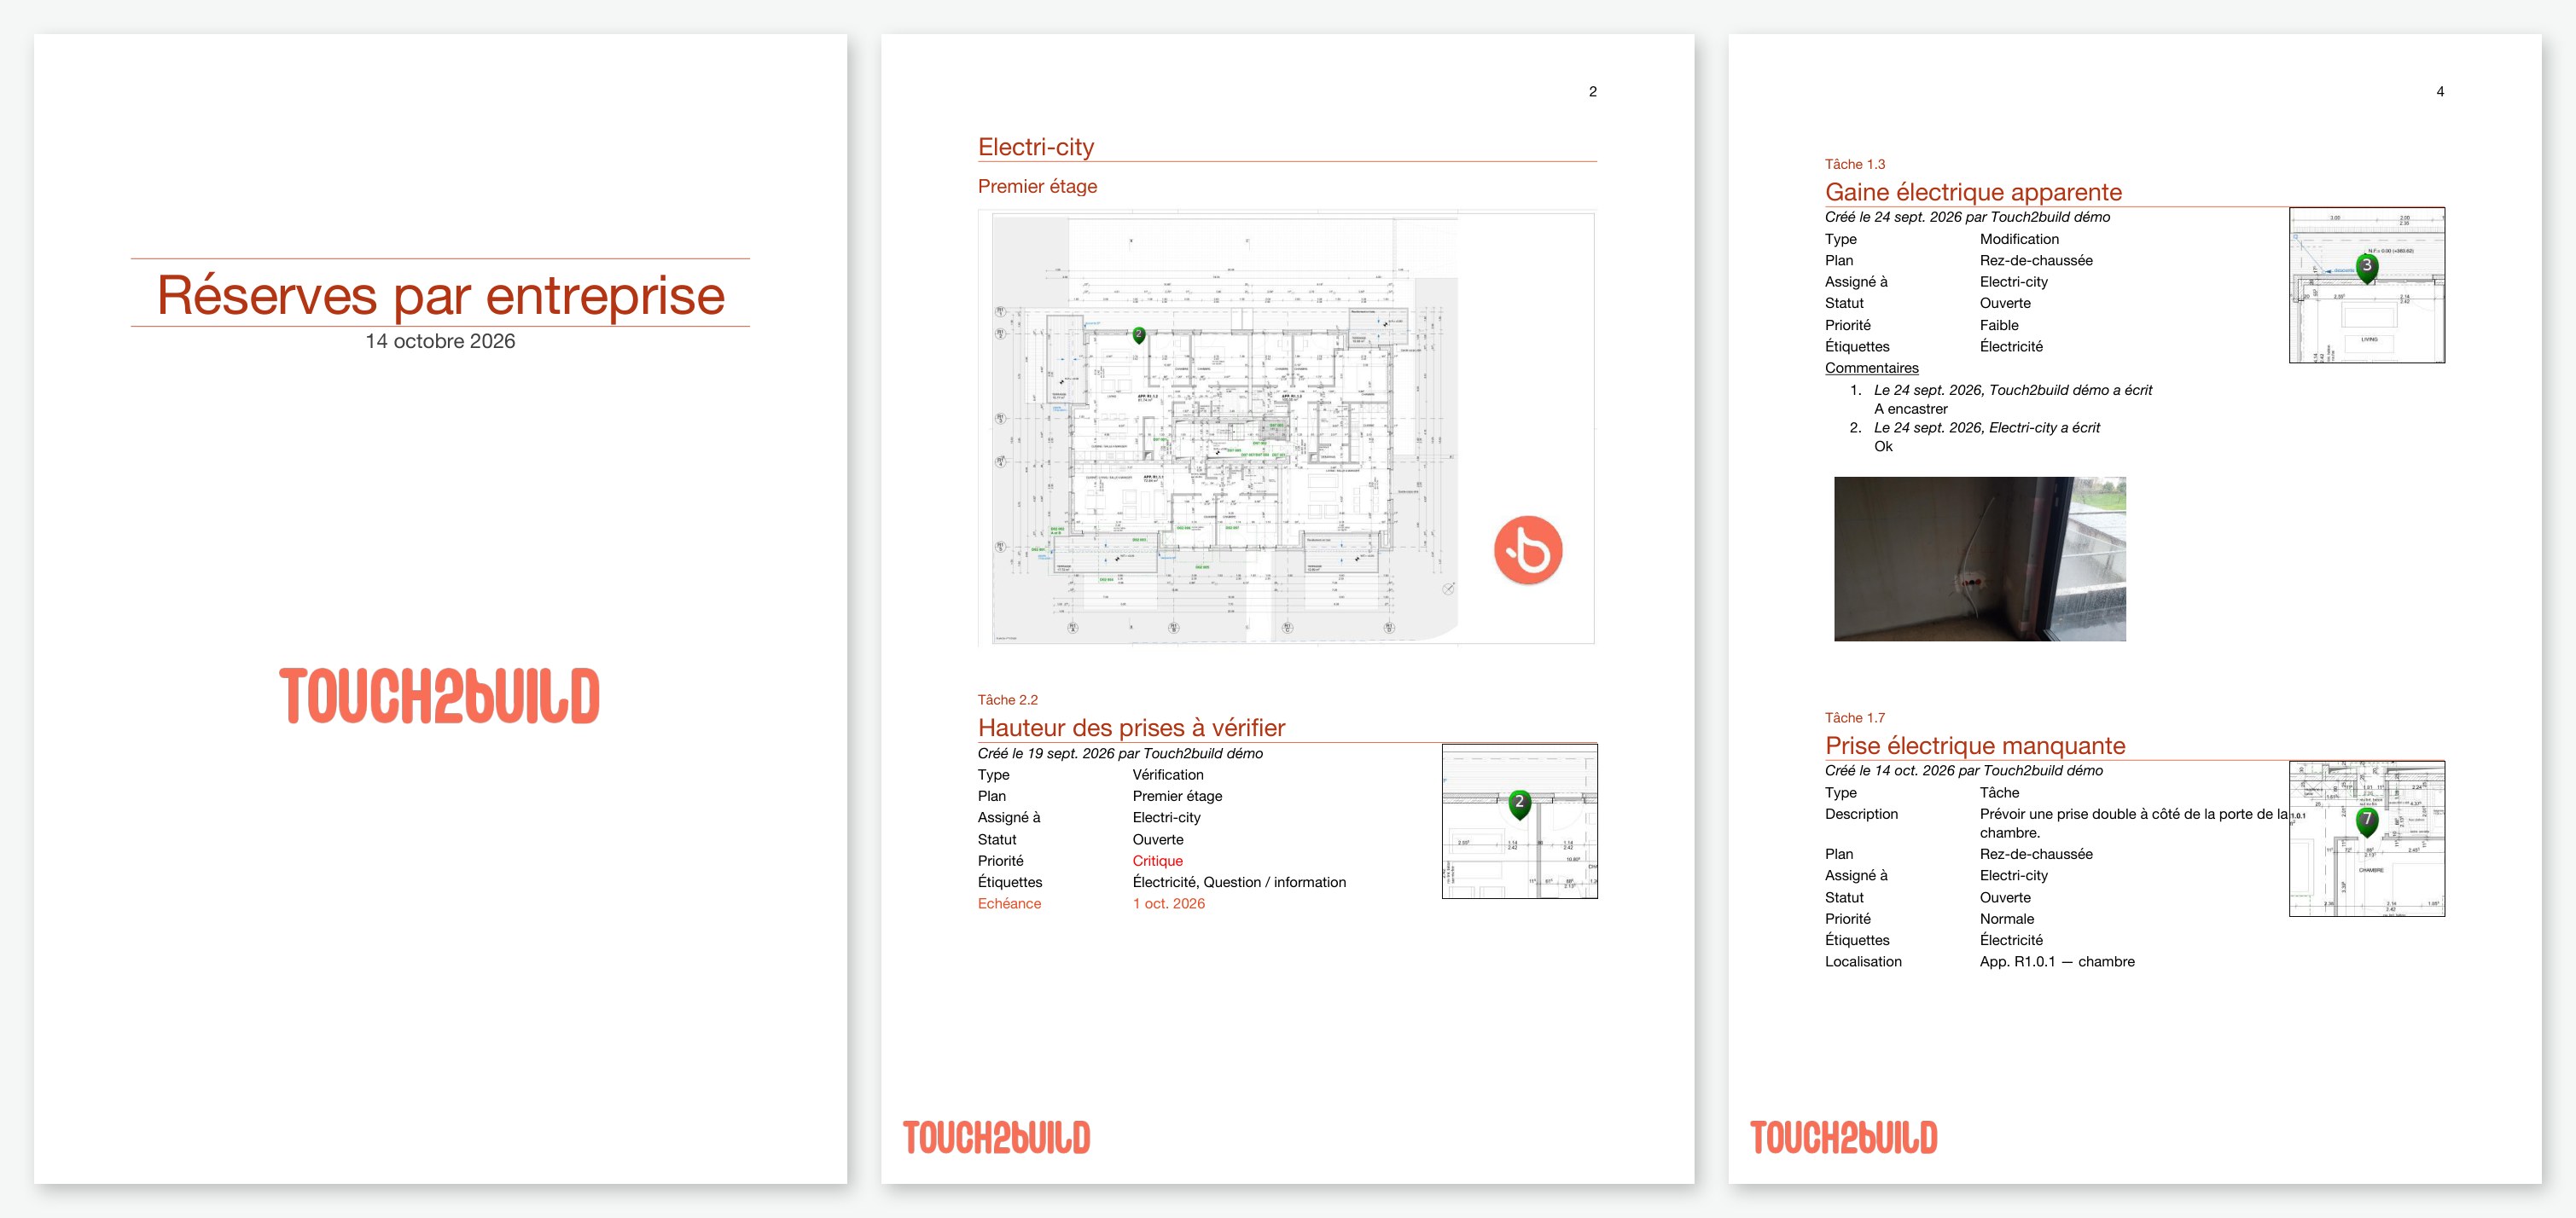Viewport: 2576px width, 1218px height.
Task: Open the plan thumbnail beside Prise électrique manquante
Action: (2367, 839)
